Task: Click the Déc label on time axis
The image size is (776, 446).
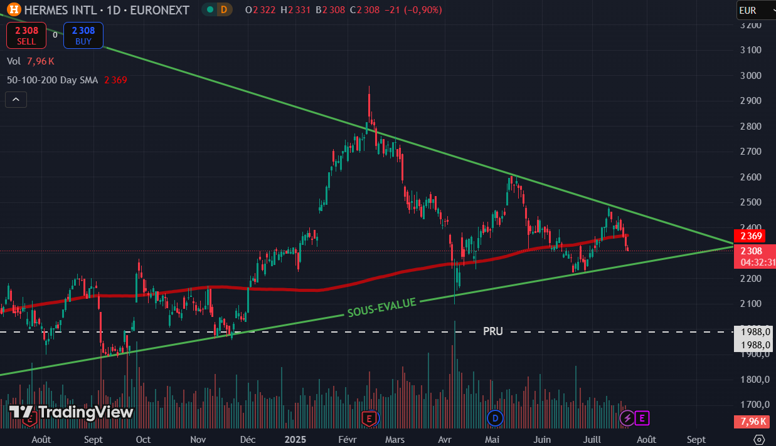Action: [x=248, y=440]
